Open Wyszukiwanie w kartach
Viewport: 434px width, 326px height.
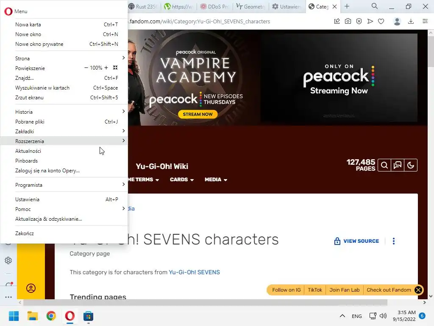(x=64, y=88)
